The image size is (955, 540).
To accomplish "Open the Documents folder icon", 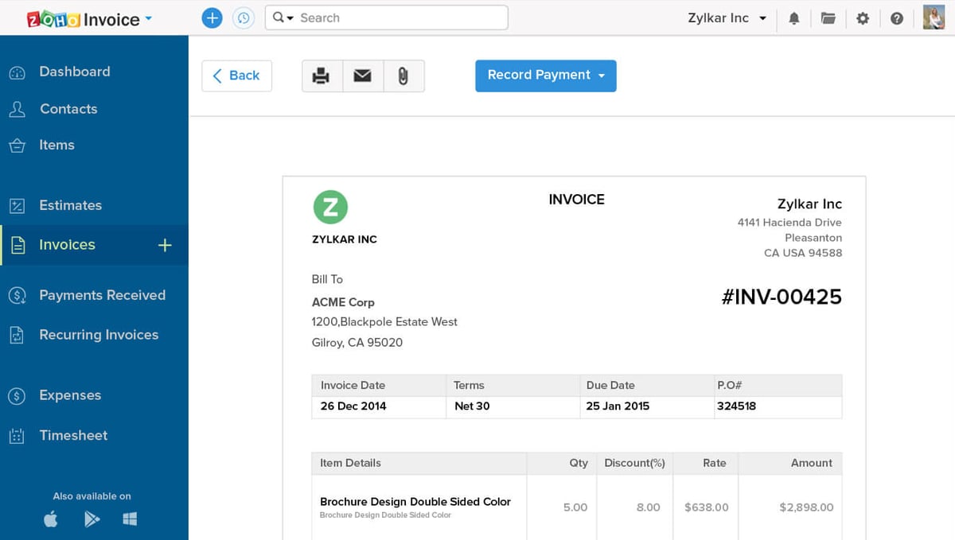I will click(828, 17).
